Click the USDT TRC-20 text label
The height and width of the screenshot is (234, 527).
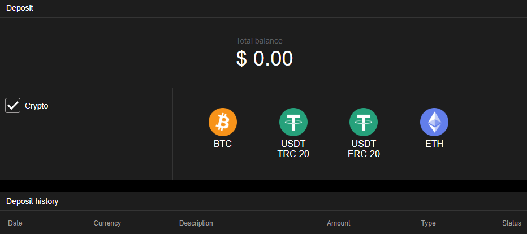[293, 149]
